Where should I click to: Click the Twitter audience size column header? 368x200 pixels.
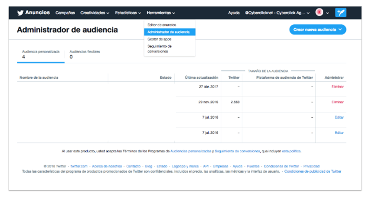pyautogui.click(x=234, y=78)
